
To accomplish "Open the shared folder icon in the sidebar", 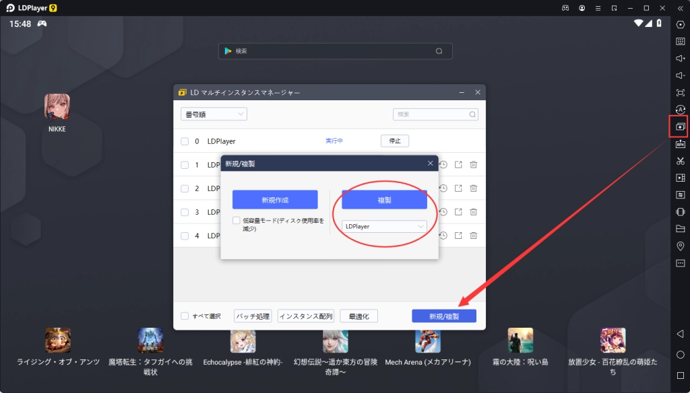I will click(681, 229).
